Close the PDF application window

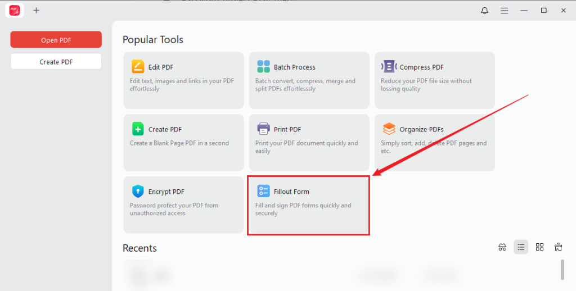564,11
